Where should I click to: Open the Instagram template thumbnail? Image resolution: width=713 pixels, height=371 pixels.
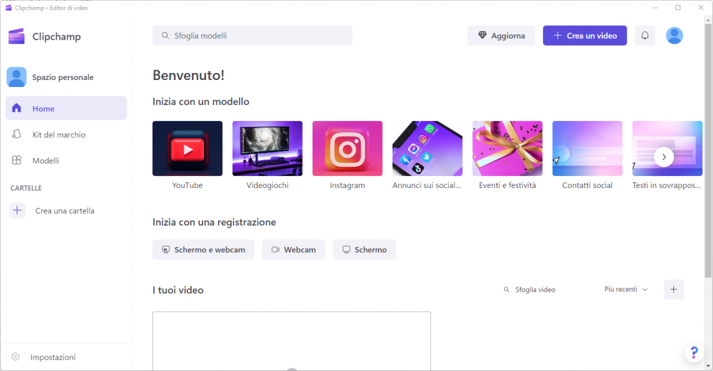[347, 148]
